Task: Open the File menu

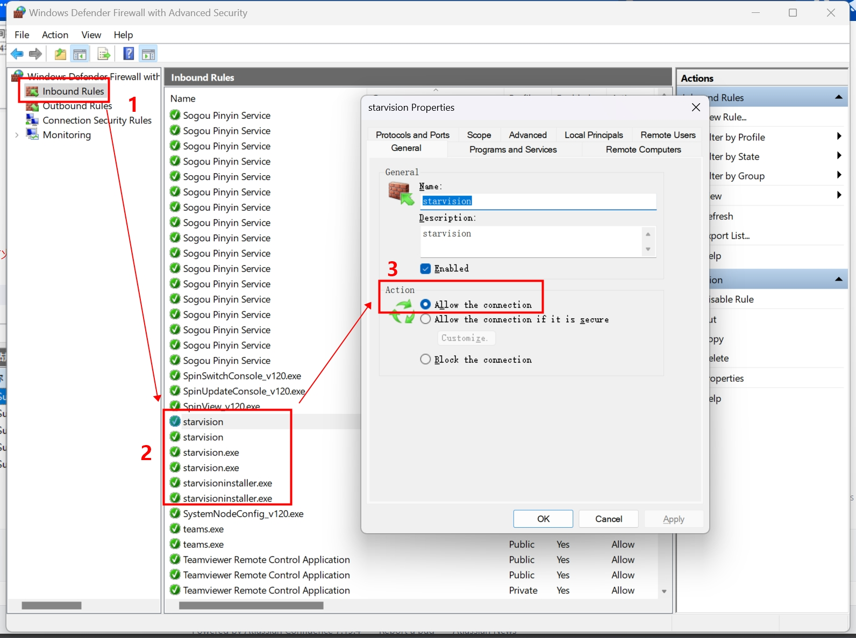Action: (22, 34)
